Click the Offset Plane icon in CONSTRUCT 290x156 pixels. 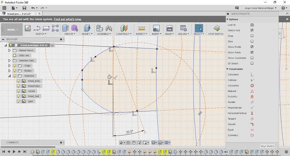124,28
